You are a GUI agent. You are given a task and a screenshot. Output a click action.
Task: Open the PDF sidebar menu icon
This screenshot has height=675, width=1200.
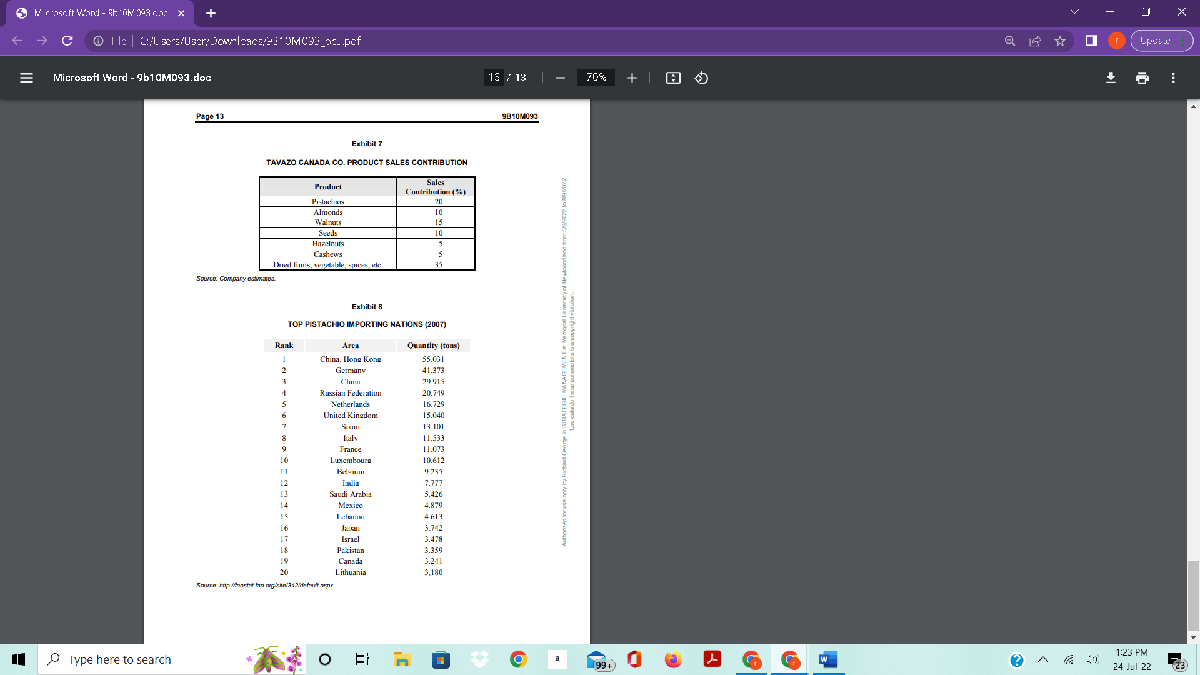tap(26, 77)
